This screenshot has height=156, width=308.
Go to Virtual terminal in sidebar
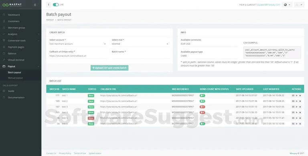pyautogui.click(x=16, y=60)
